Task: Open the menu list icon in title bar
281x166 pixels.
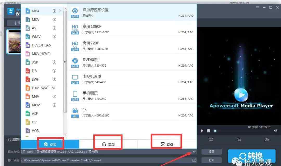Action: (258, 7)
